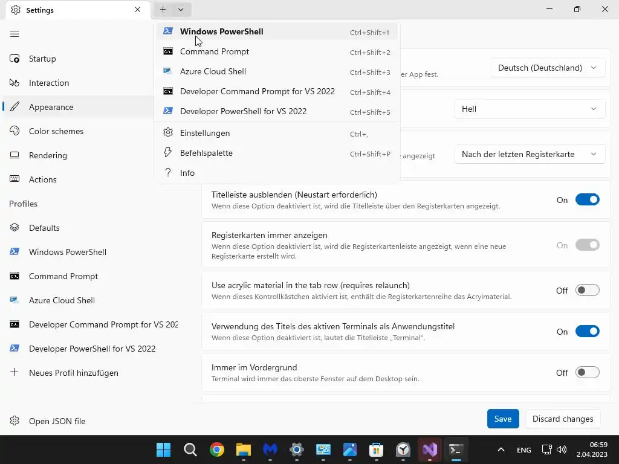Click the Interaction pointer icon
The height and width of the screenshot is (464, 619).
[x=15, y=83]
